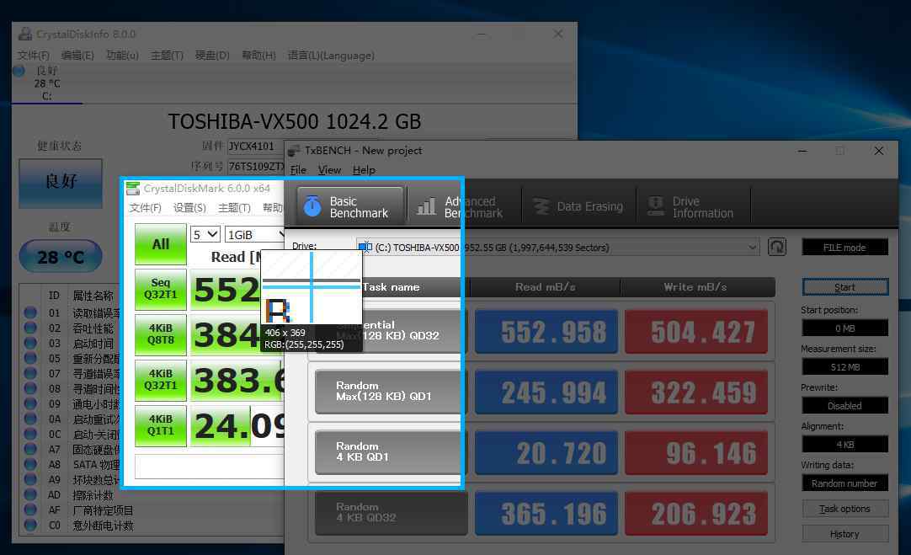The height and width of the screenshot is (555, 911).
Task: Open the Data Erasing tab
Action: pos(578,206)
